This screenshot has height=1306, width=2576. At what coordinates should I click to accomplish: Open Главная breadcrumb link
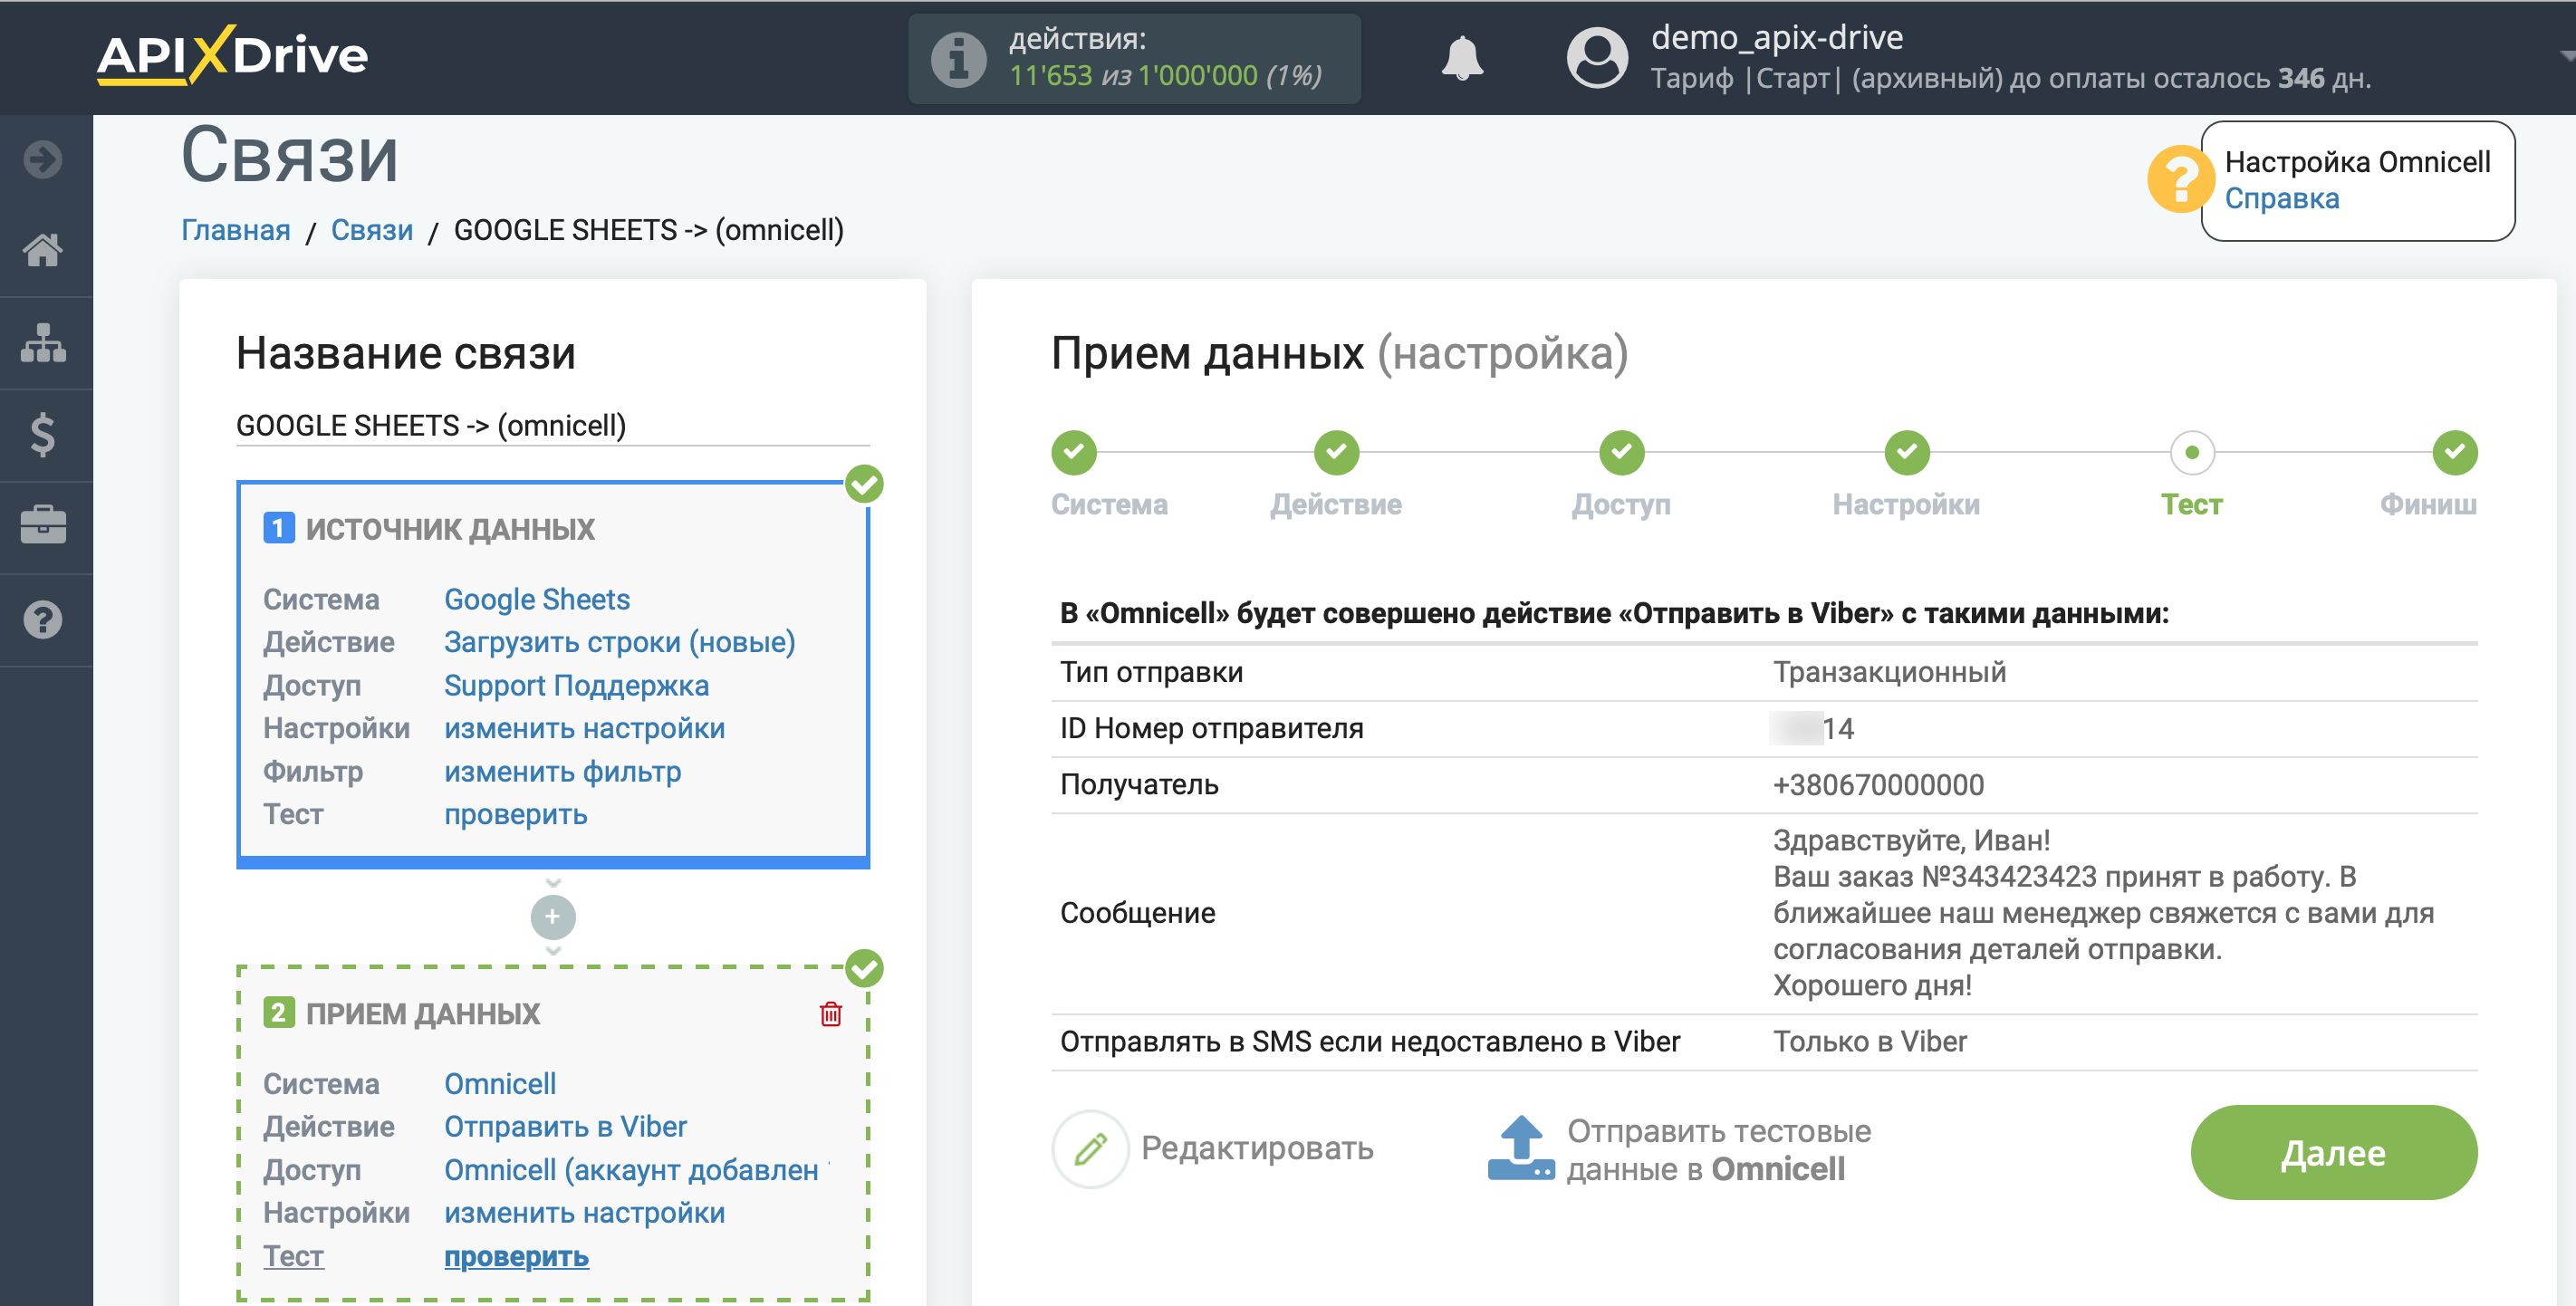(x=235, y=230)
